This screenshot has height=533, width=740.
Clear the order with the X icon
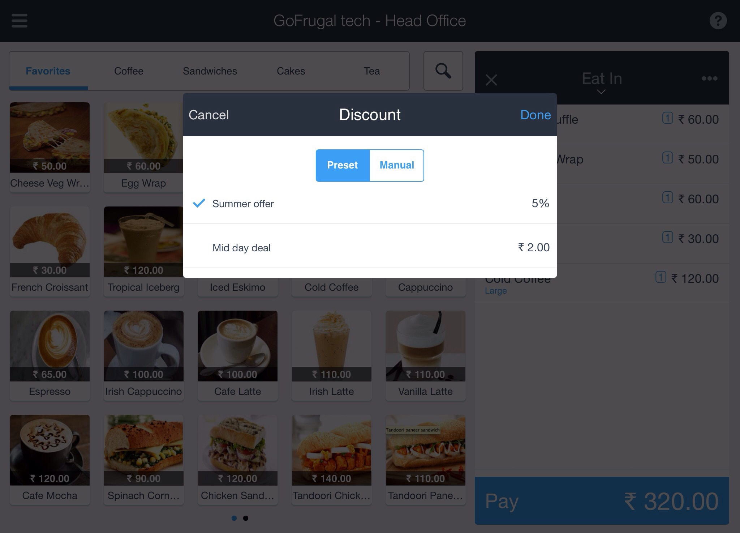491,80
